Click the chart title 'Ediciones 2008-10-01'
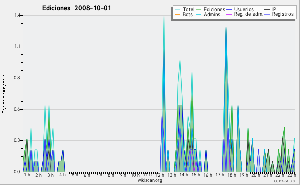The image size is (300, 185). [x=76, y=8]
